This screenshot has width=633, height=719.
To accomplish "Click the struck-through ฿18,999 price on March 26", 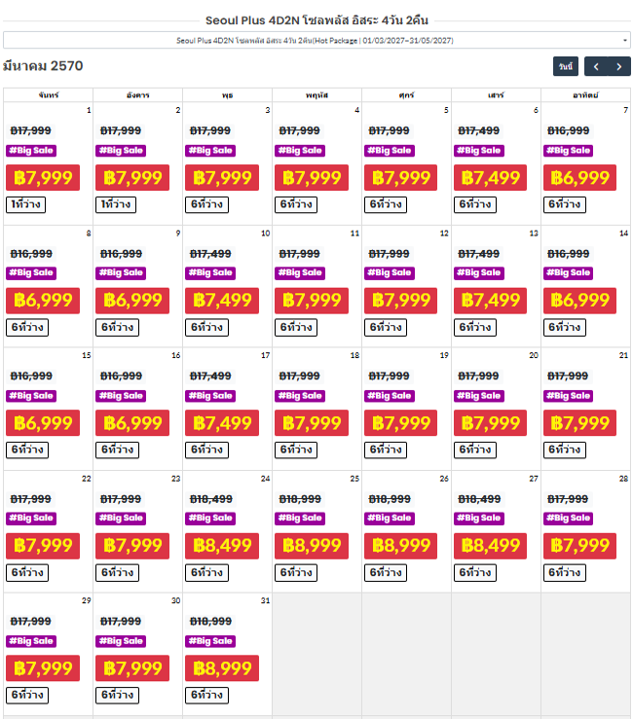I will tap(390, 499).
